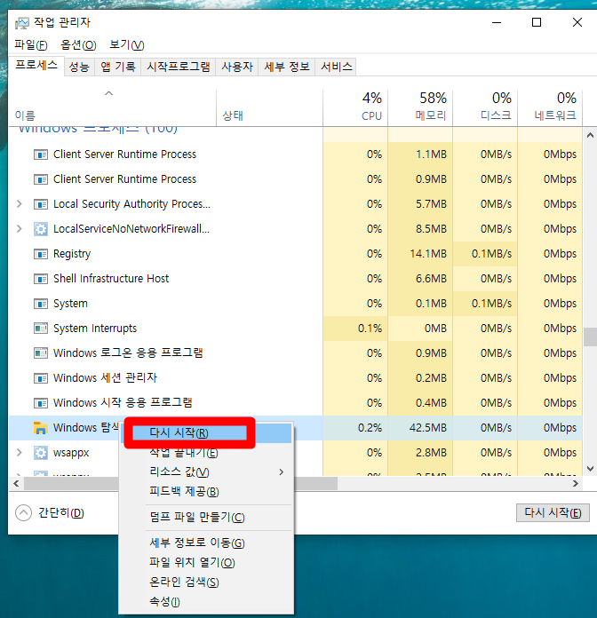Choose 덤프 파일 만들기(C) context entry
This screenshot has width=597, height=618.
206,518
